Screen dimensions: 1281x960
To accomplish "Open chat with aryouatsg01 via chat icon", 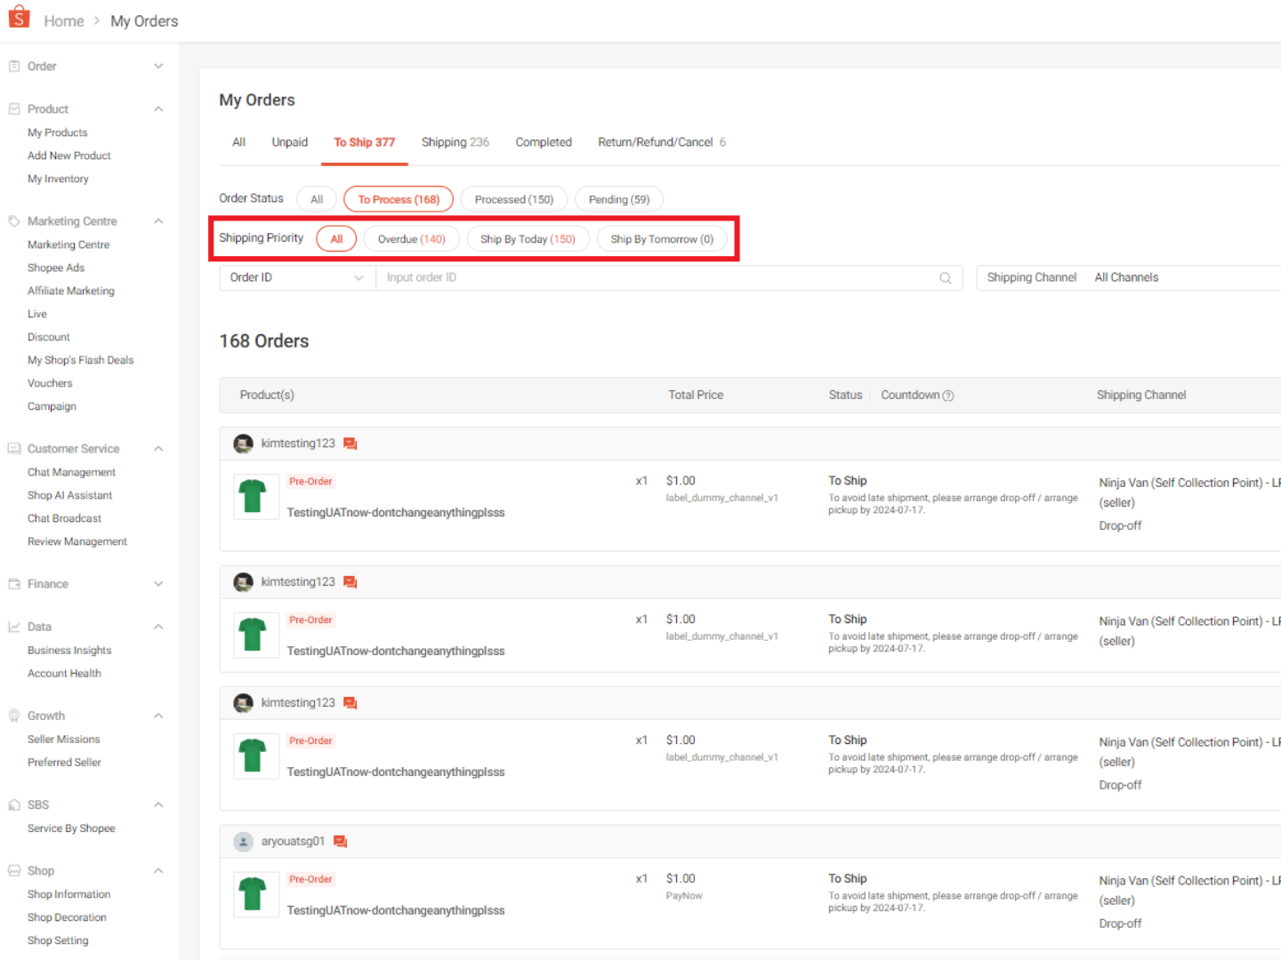I will click(x=340, y=842).
